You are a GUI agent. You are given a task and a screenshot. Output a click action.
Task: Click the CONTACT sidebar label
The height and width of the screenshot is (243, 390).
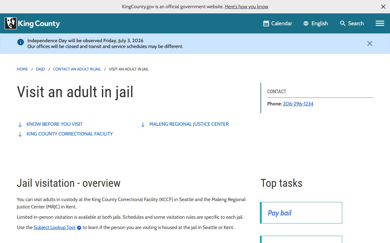(x=277, y=92)
